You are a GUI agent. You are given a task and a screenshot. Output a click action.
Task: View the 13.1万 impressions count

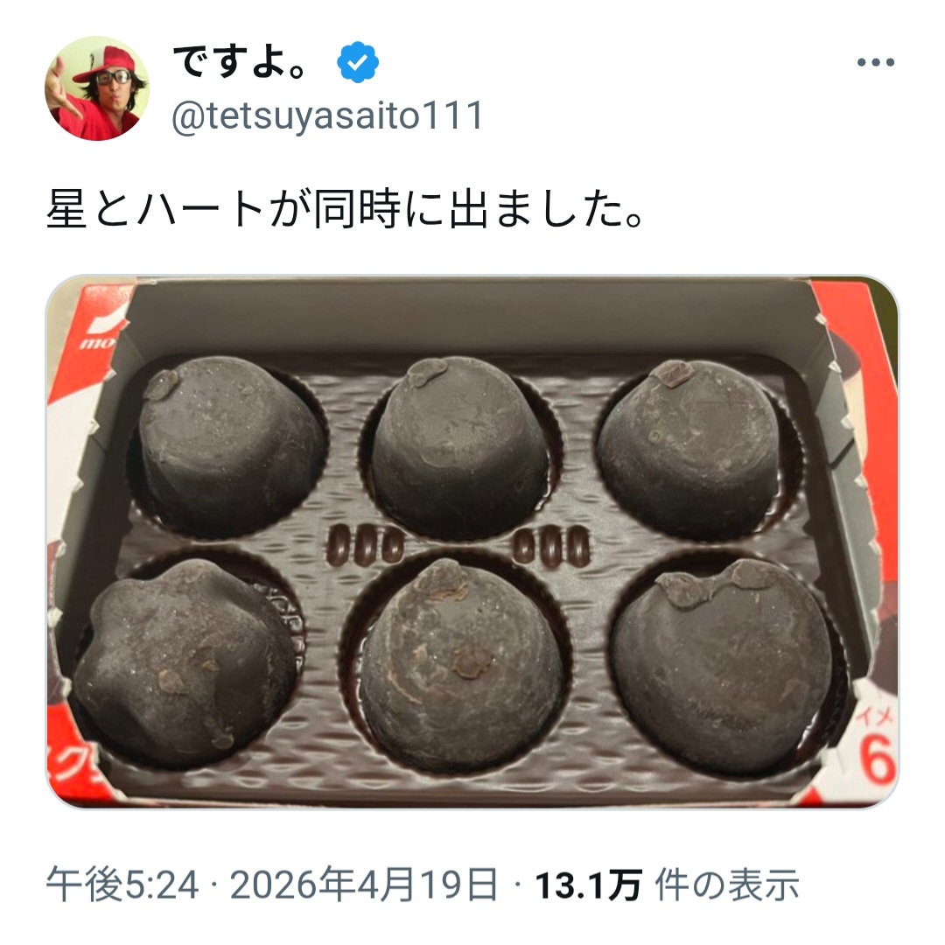pos(588,885)
